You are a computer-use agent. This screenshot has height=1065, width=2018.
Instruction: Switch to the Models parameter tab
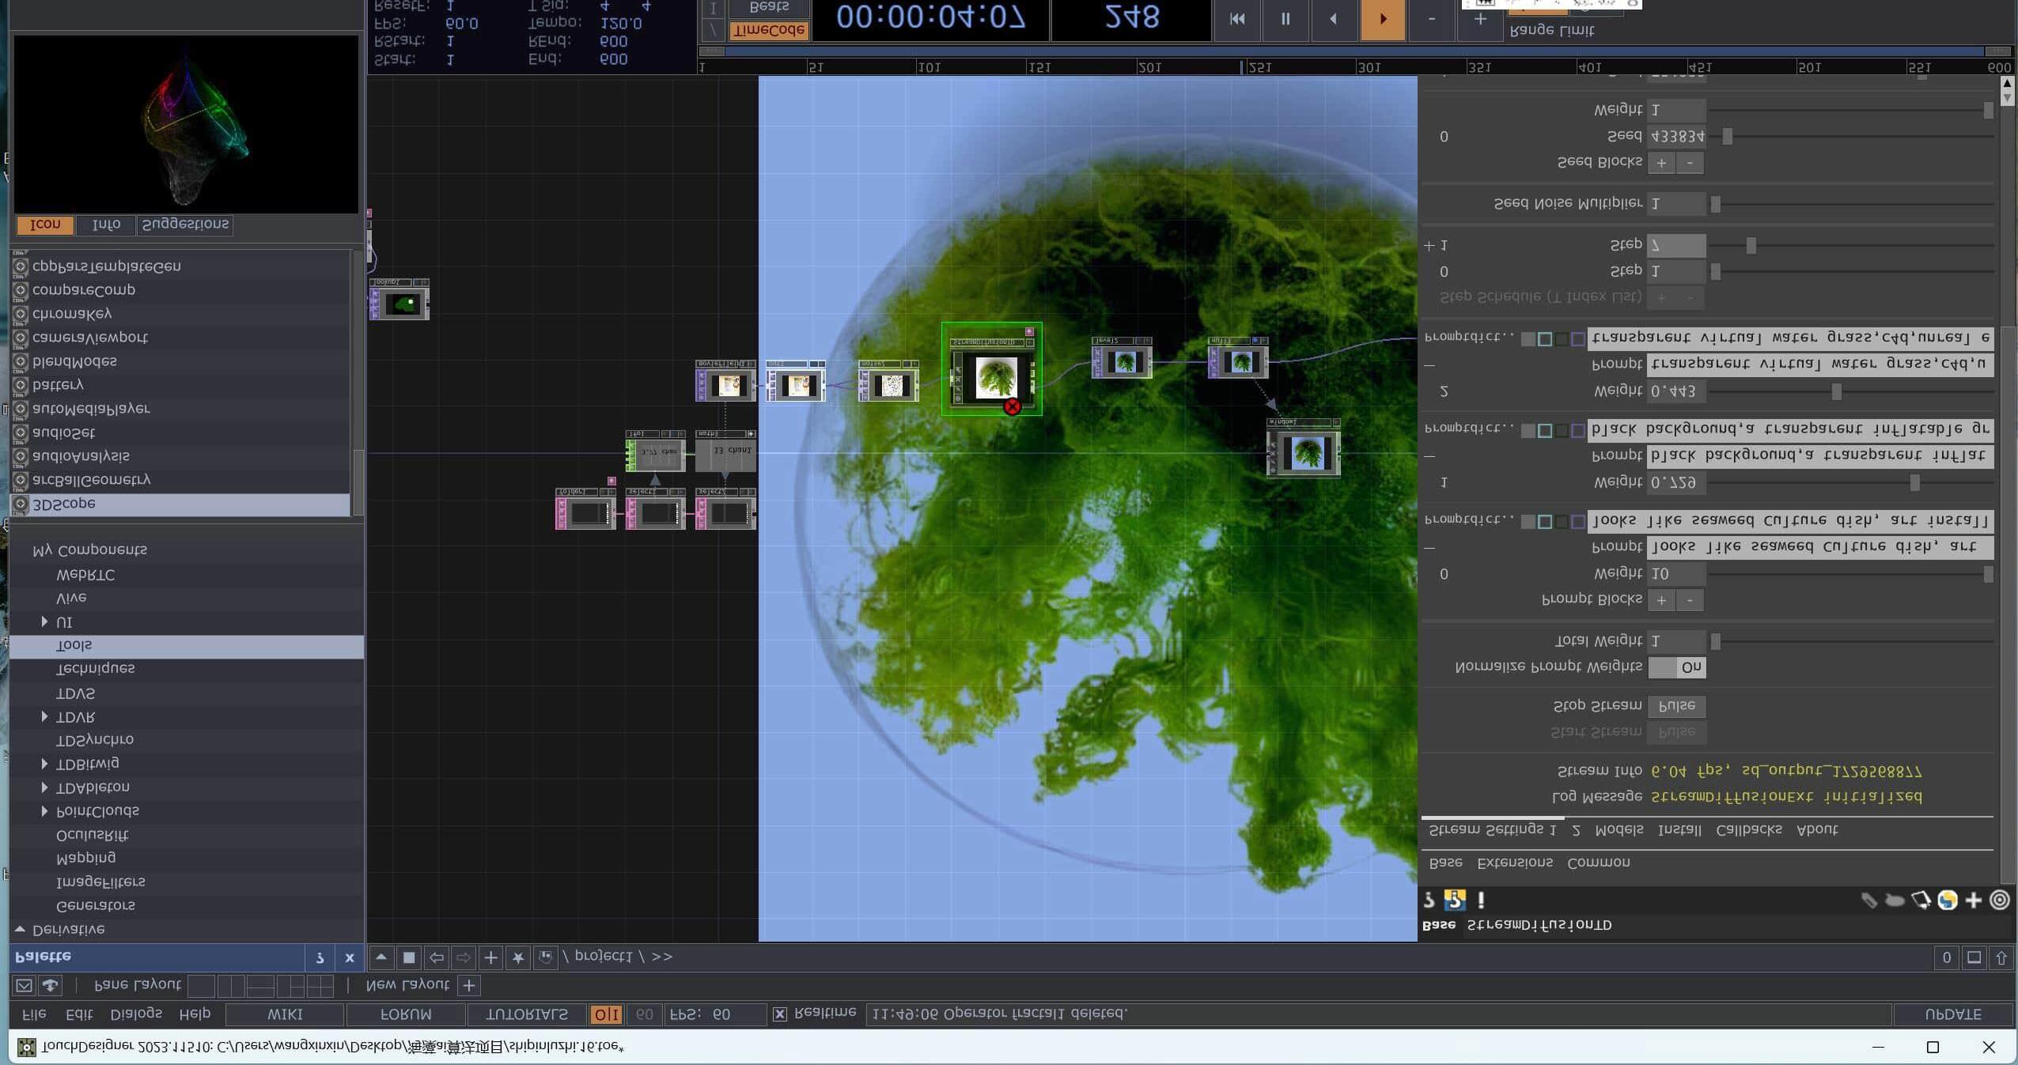(x=1619, y=829)
